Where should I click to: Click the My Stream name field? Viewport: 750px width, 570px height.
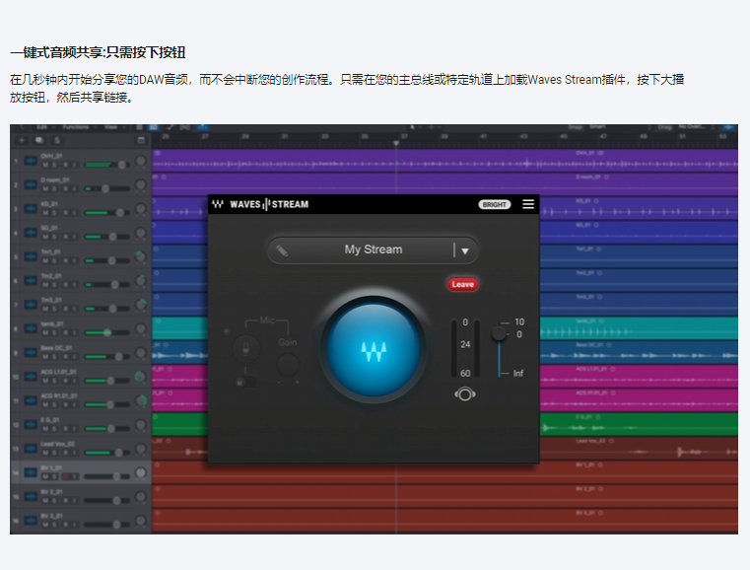pyautogui.click(x=374, y=249)
